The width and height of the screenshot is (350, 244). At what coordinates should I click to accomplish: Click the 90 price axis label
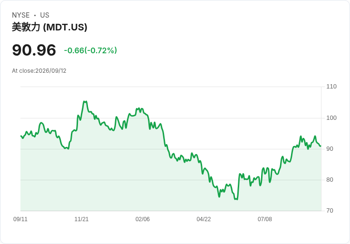point(330,149)
